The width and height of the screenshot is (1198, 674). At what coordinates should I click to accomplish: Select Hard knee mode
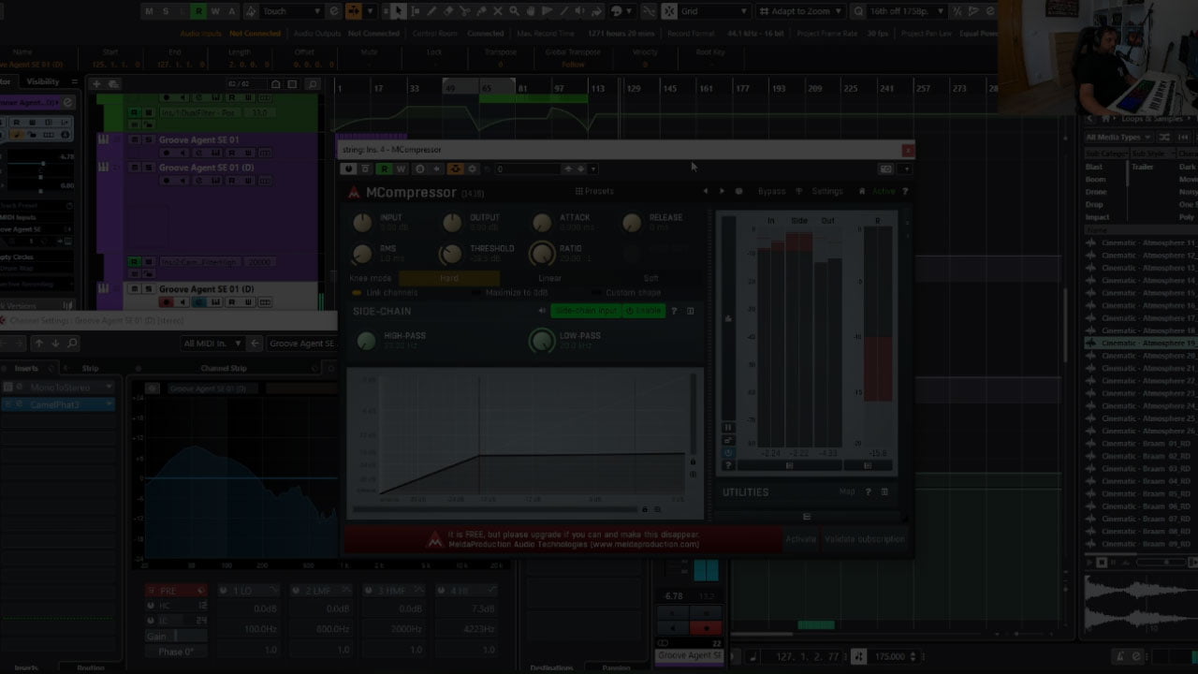[449, 278]
